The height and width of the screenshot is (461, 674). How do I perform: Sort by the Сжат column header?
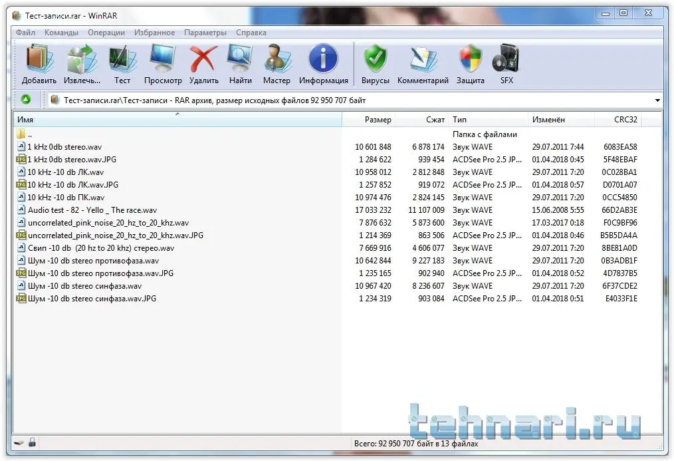(421, 120)
